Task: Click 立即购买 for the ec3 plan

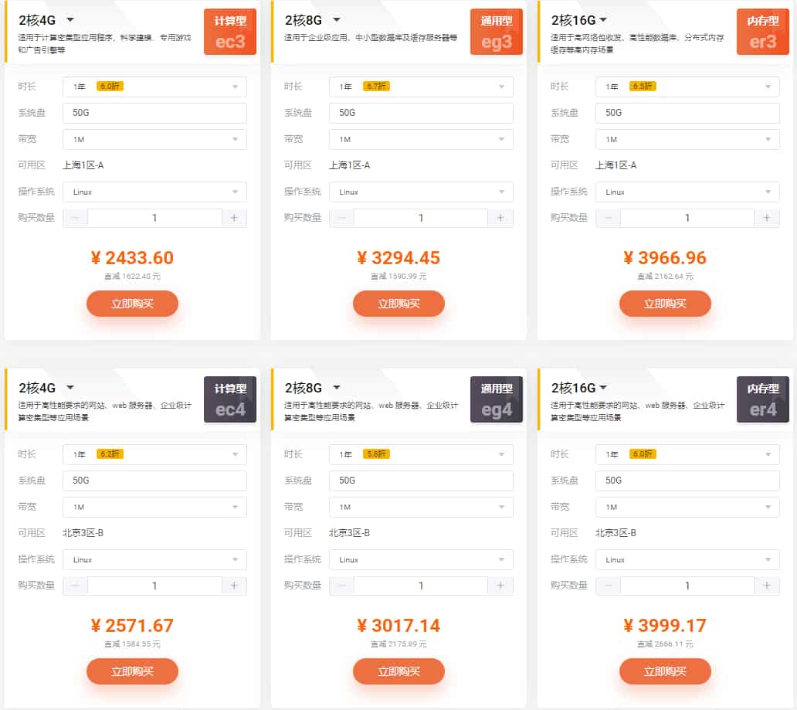Action: click(x=132, y=304)
